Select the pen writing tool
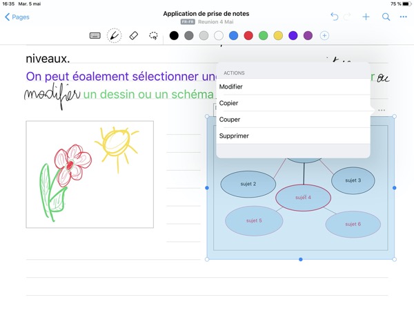414x311 pixels. 115,35
